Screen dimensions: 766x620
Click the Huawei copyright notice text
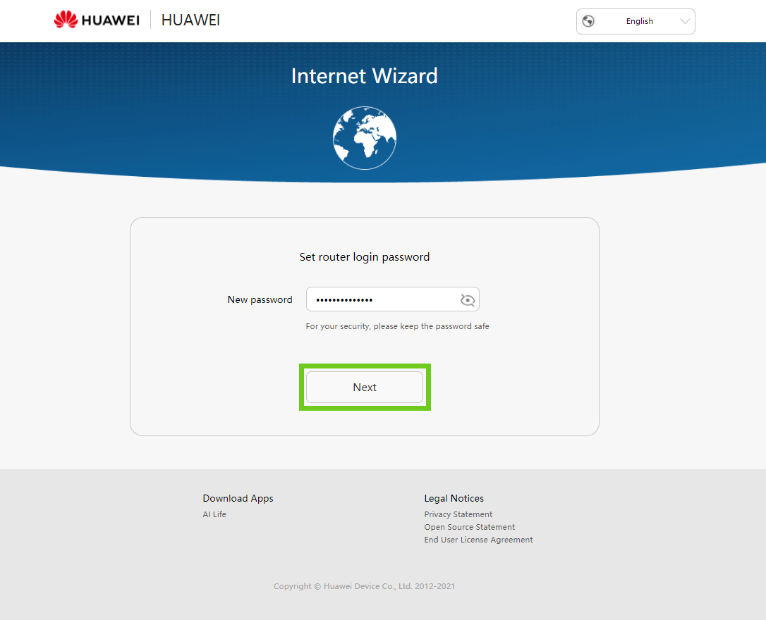tap(364, 586)
